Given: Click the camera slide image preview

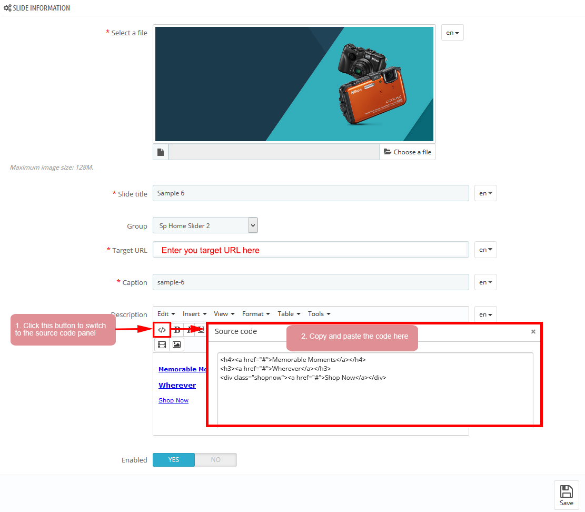Looking at the screenshot, I should [294, 84].
